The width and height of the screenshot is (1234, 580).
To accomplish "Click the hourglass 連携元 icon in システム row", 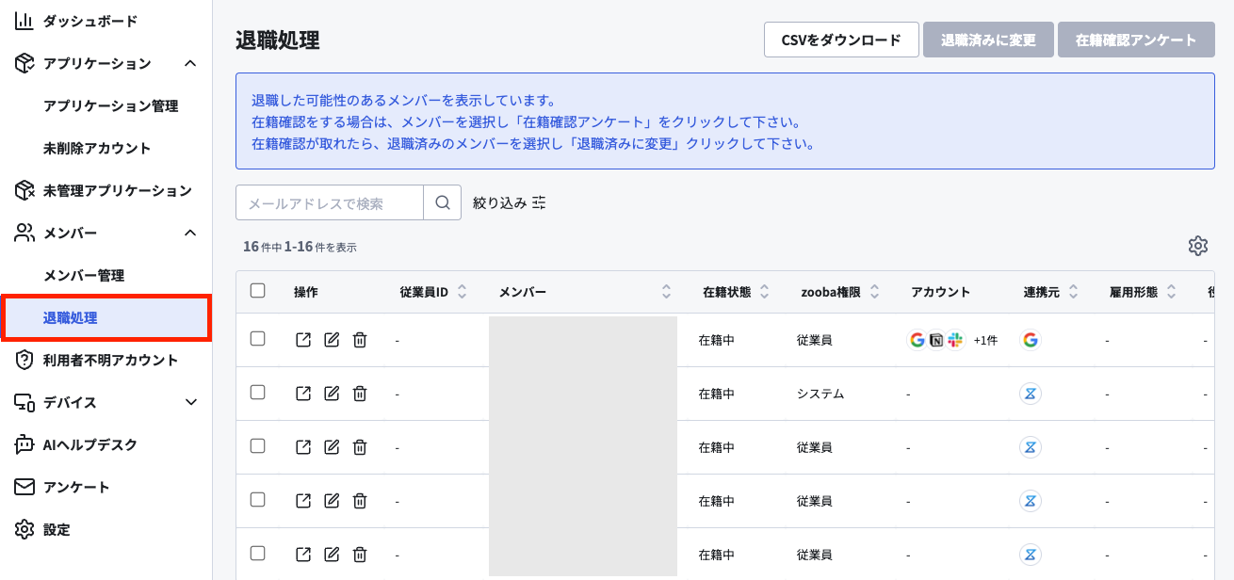I will coord(1031,394).
